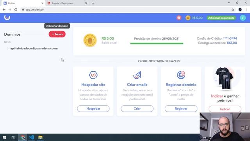Click the R$ 5,03 Saldo atual value
The height and width of the screenshot is (141, 250).
tap(108, 38)
